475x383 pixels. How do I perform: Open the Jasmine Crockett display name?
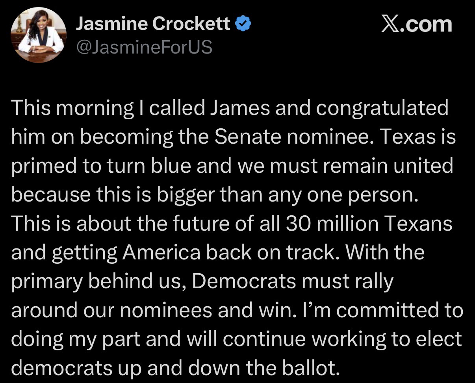(x=153, y=24)
